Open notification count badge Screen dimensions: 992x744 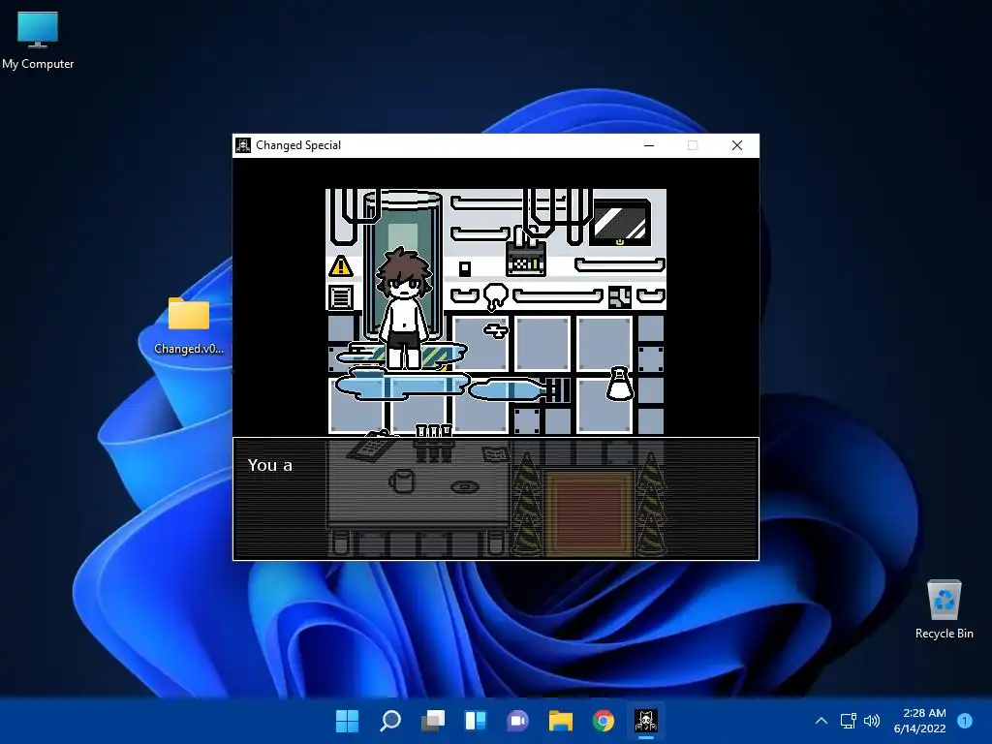pos(965,721)
